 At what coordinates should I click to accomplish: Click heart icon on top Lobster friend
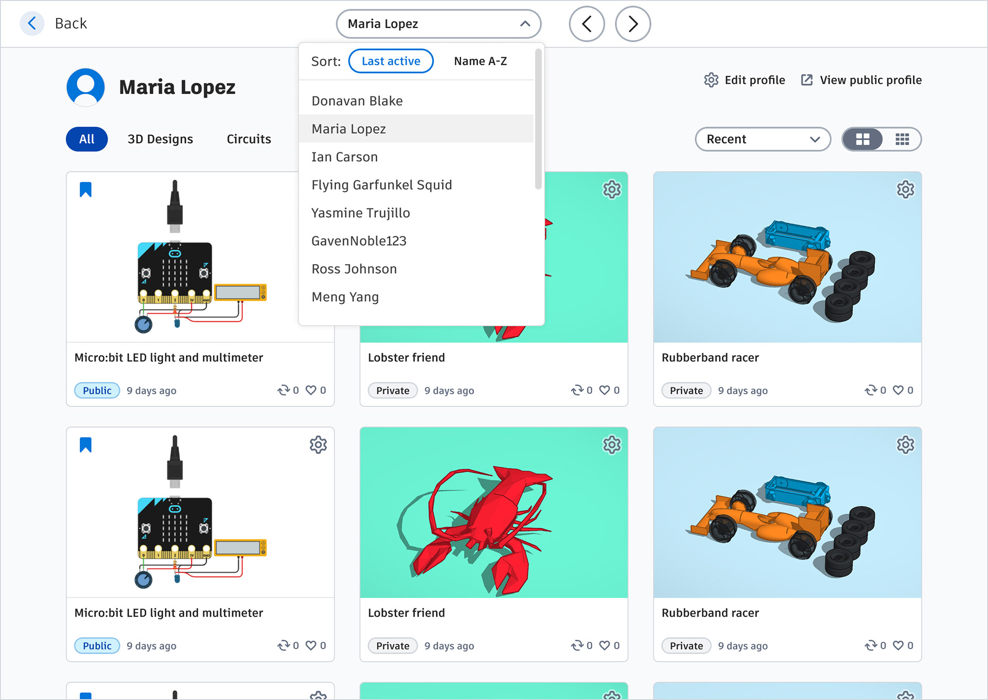[x=605, y=390]
